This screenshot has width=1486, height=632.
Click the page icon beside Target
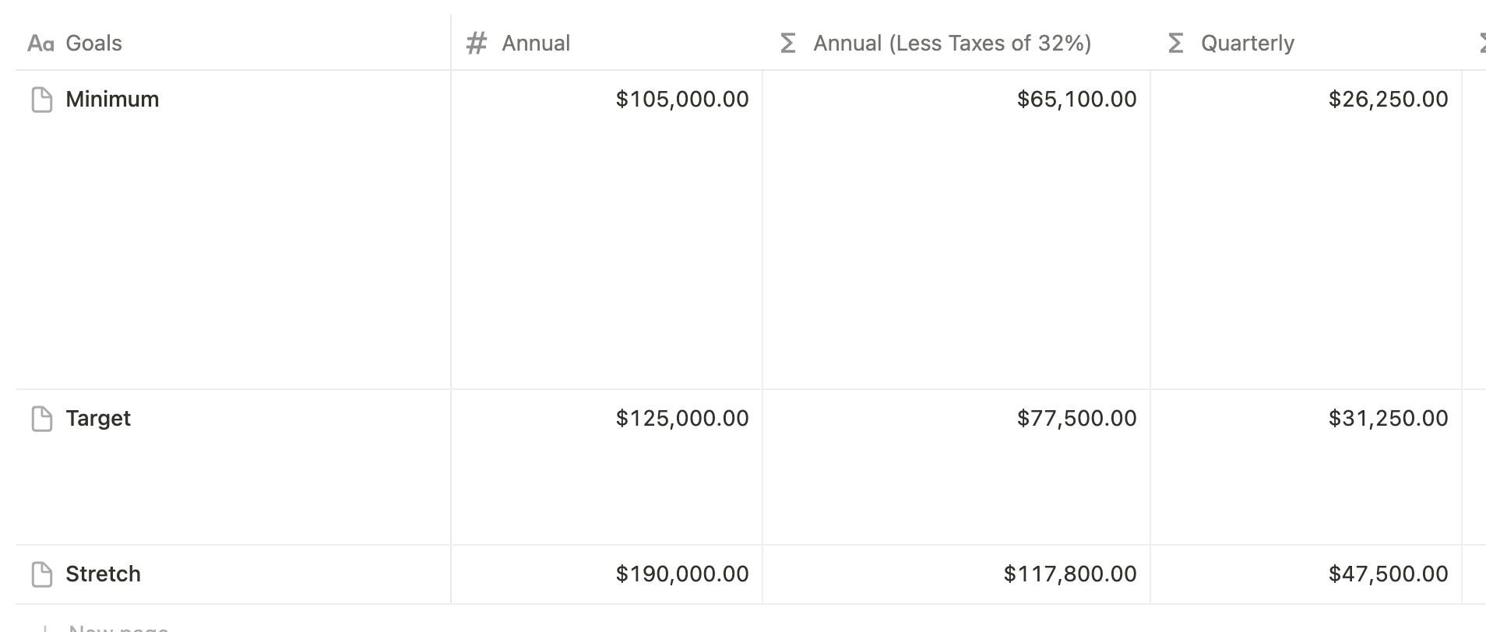click(x=41, y=419)
